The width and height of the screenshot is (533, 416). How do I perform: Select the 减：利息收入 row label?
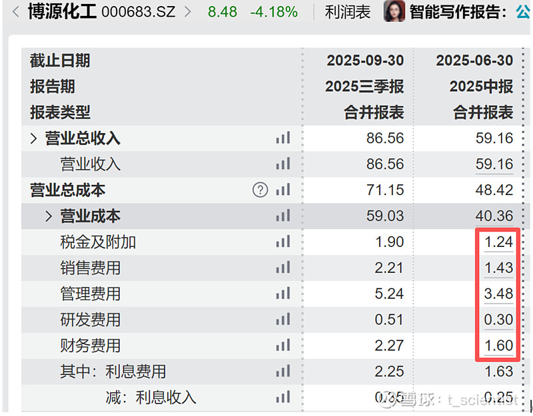[151, 397]
